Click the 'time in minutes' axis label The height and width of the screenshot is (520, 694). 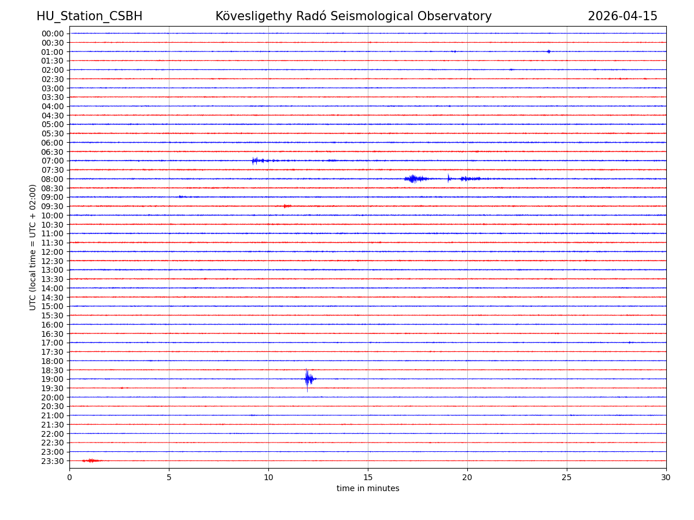point(368,488)
